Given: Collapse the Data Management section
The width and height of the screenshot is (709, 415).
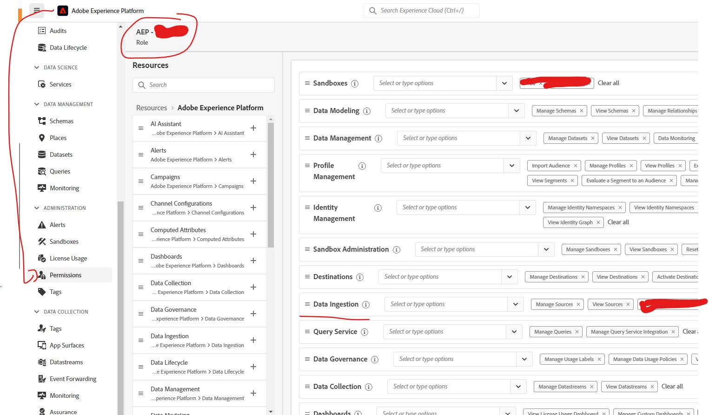Looking at the screenshot, I should 37,104.
